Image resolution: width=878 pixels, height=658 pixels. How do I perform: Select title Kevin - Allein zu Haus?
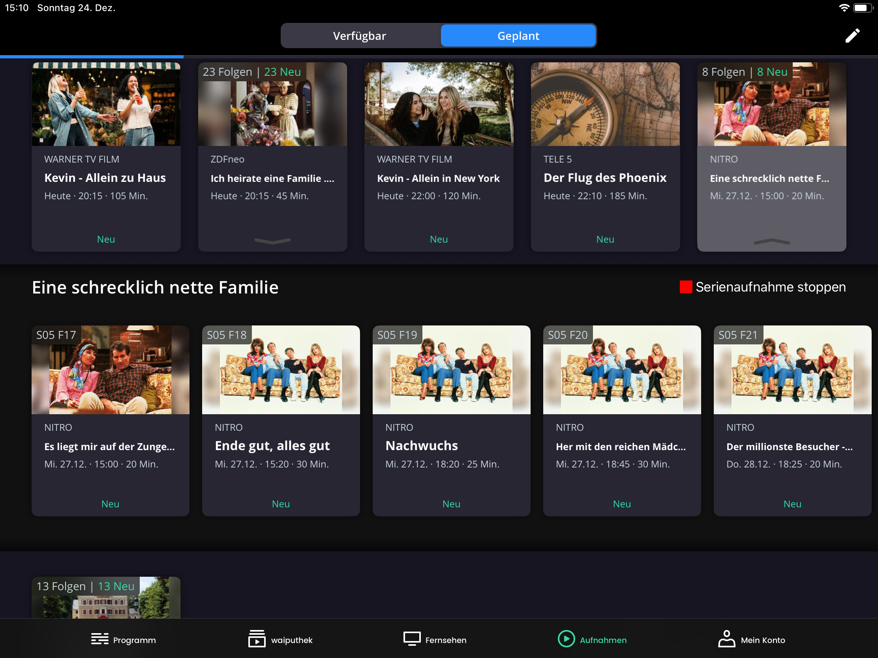coord(105,178)
